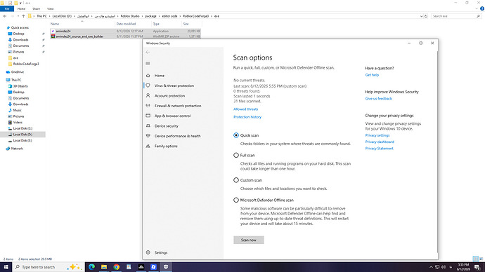Open the View ribbon tab
The height and width of the screenshot is (272, 485).
50,8
